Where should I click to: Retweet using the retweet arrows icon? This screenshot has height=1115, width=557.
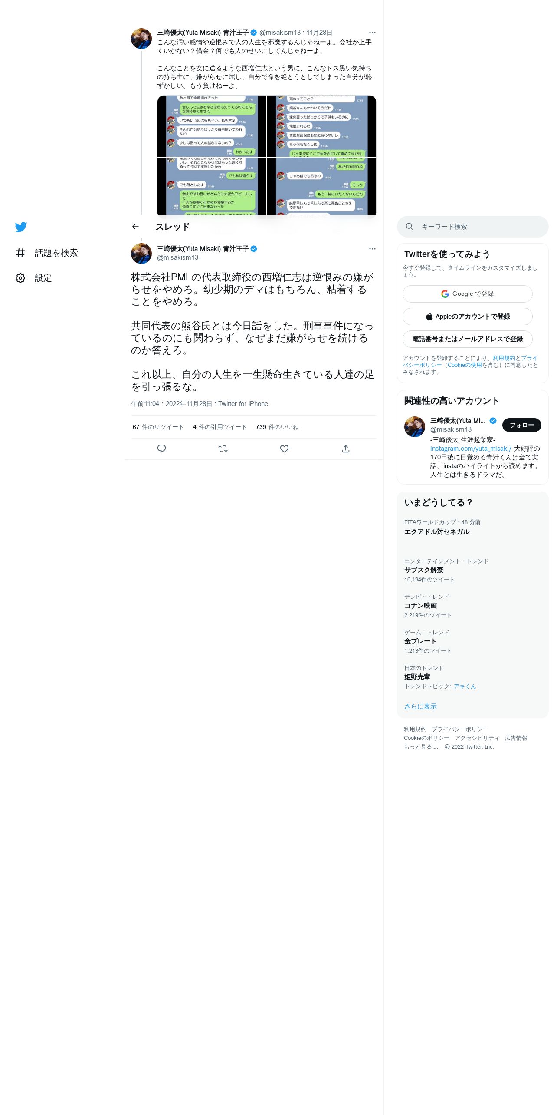click(x=223, y=449)
